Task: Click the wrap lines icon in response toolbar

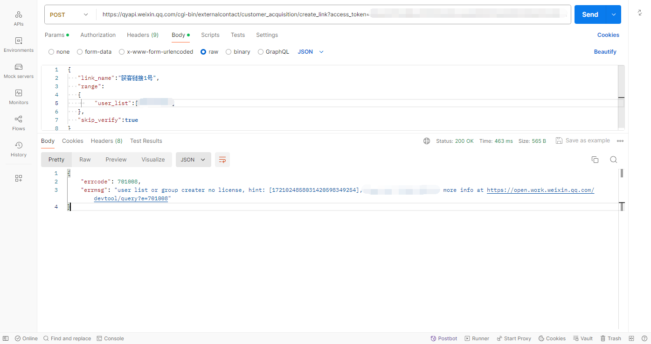Action: (222, 160)
